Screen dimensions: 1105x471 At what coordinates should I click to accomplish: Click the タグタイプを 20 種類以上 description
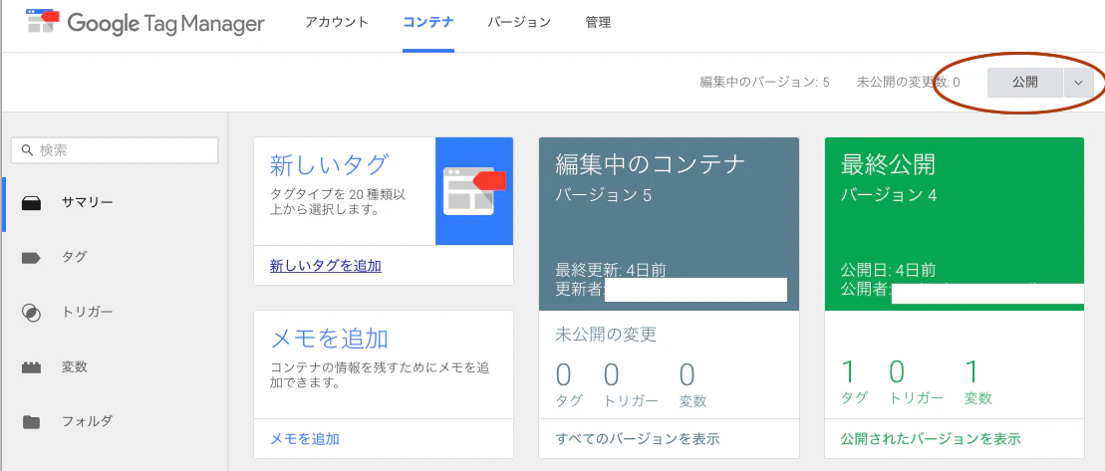coord(339,201)
